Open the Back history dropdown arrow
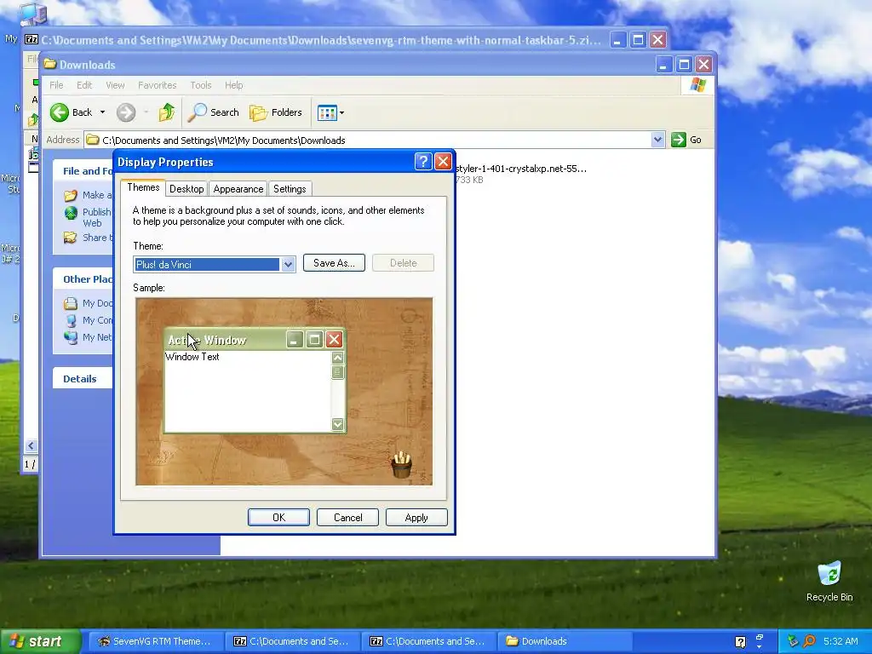 click(102, 112)
